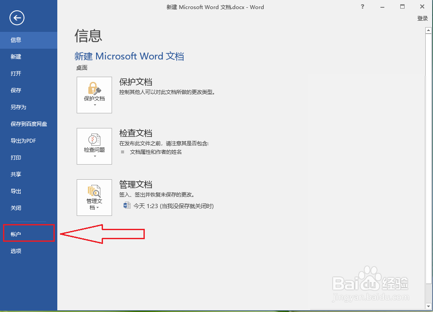433x312 pixels.
Task: Maximize the Word window
Action: pyautogui.click(x=402, y=6)
